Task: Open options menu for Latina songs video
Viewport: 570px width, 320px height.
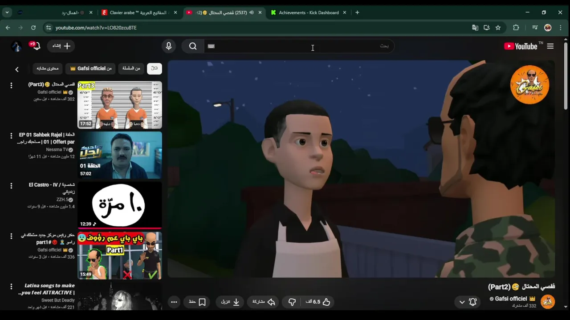Action: tap(11, 286)
